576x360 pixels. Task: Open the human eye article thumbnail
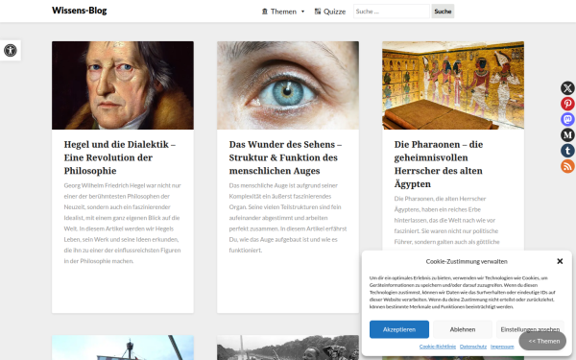[x=288, y=85]
